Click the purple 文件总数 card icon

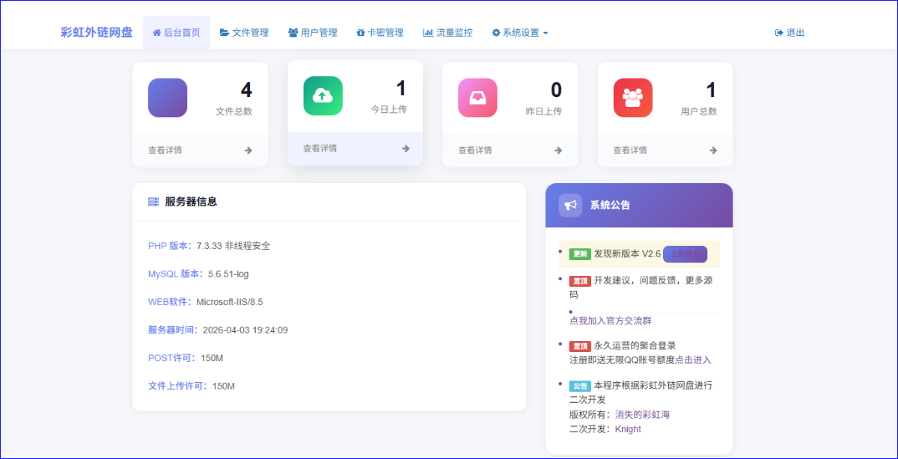[168, 98]
